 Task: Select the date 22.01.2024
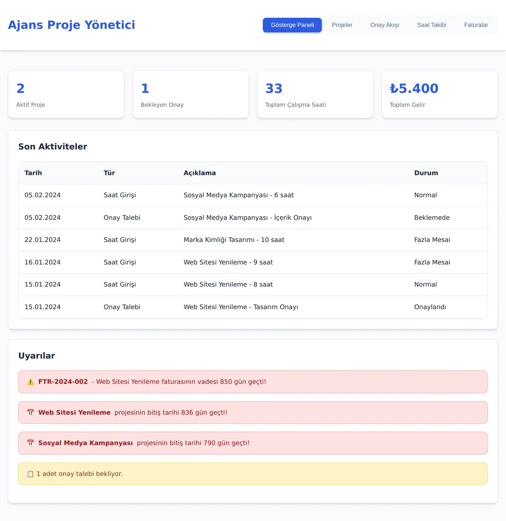click(x=43, y=240)
